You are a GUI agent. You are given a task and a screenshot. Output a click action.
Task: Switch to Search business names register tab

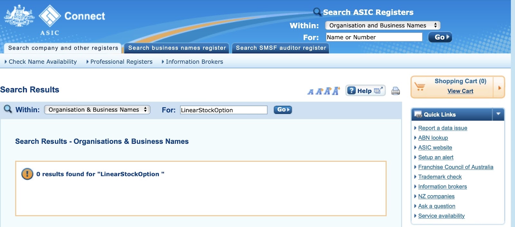click(177, 48)
